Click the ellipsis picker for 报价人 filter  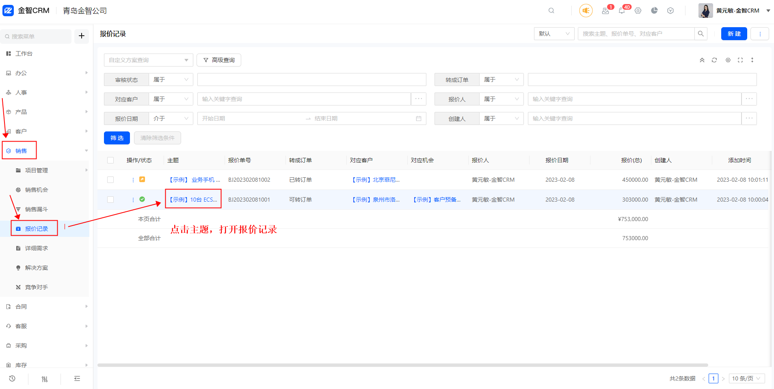pos(749,99)
